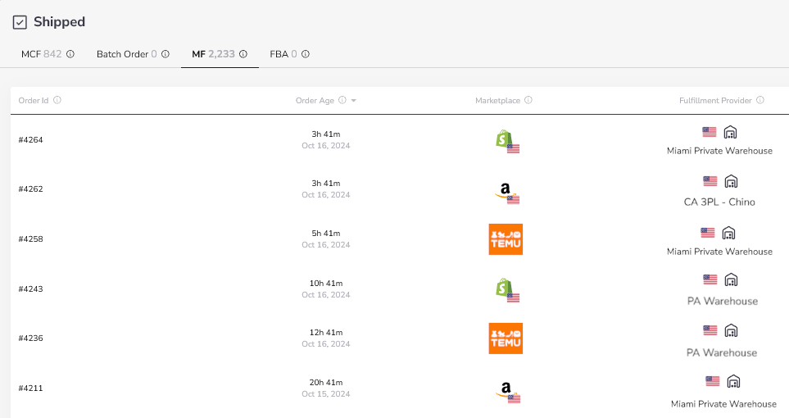The height and width of the screenshot is (418, 789).
Task: Switch to the MCF tab
Action: click(40, 54)
